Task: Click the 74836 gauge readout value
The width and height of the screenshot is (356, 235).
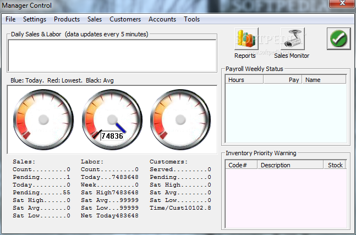Action: click(112, 136)
